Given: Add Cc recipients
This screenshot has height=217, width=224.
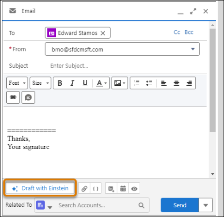Looking at the screenshot, I should point(177,32).
